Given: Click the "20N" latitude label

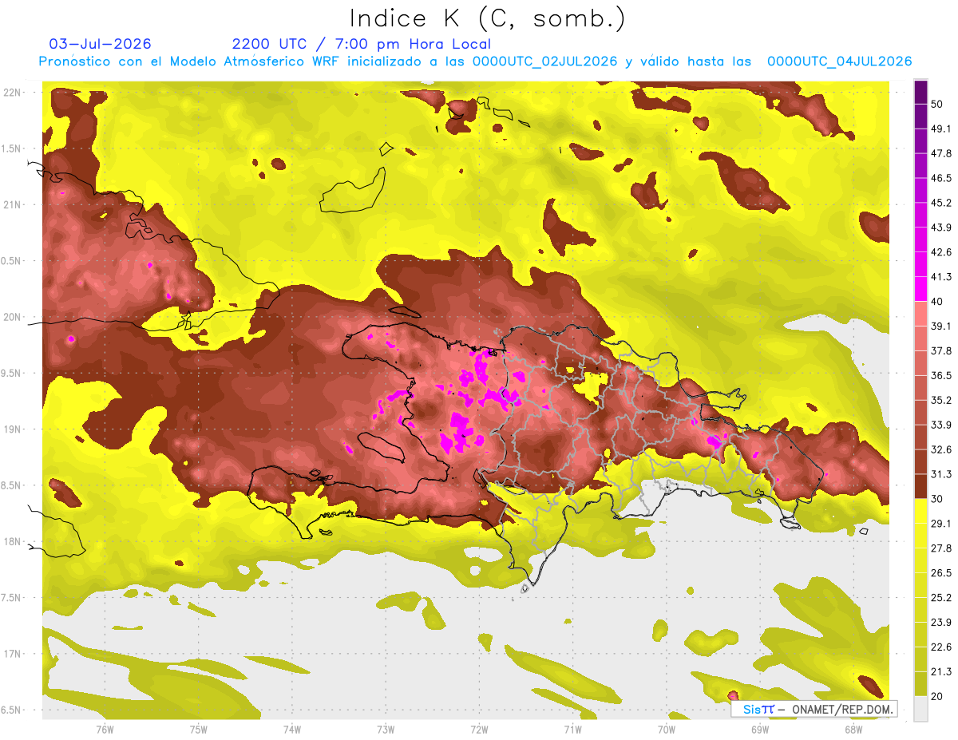Looking at the screenshot, I should coord(12,317).
